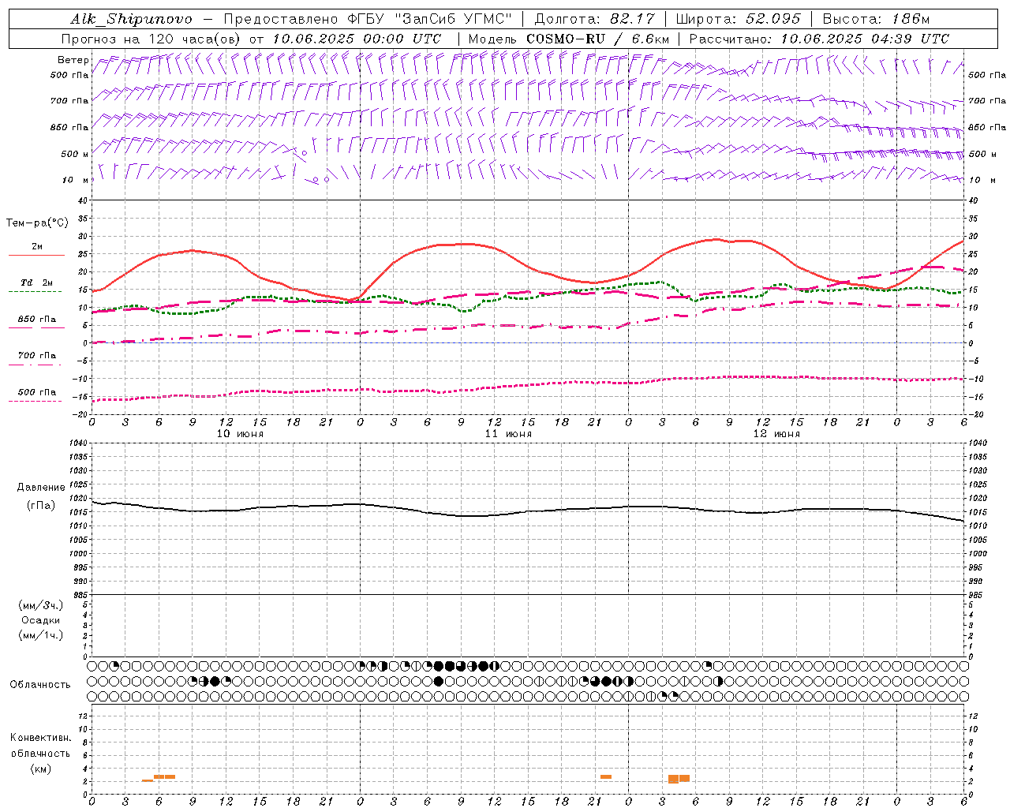This screenshot has height=808, width=1010.
Task: Click the '10 июня' date label
Action: 240,434
